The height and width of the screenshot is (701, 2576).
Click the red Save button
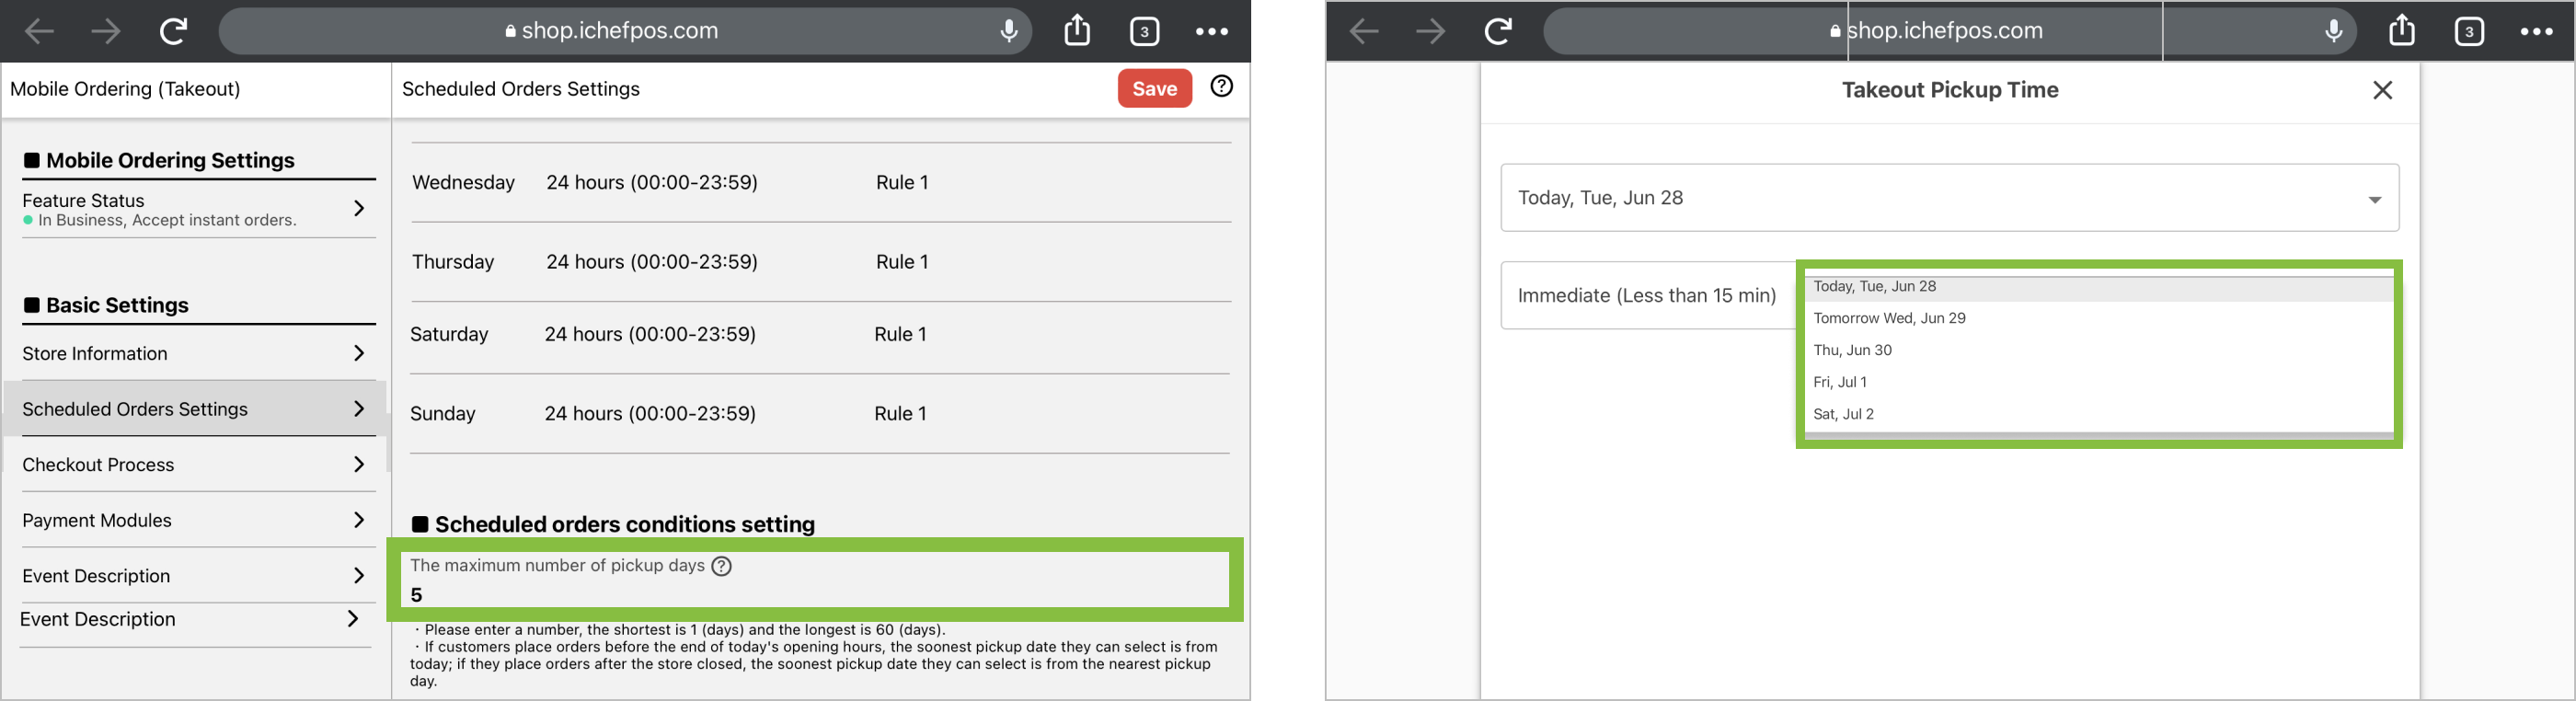(x=1154, y=88)
